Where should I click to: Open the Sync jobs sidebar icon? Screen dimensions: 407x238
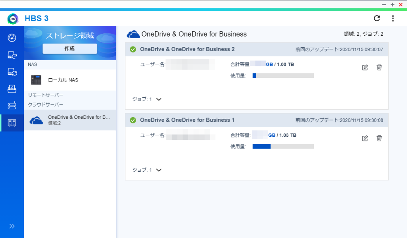click(12, 72)
